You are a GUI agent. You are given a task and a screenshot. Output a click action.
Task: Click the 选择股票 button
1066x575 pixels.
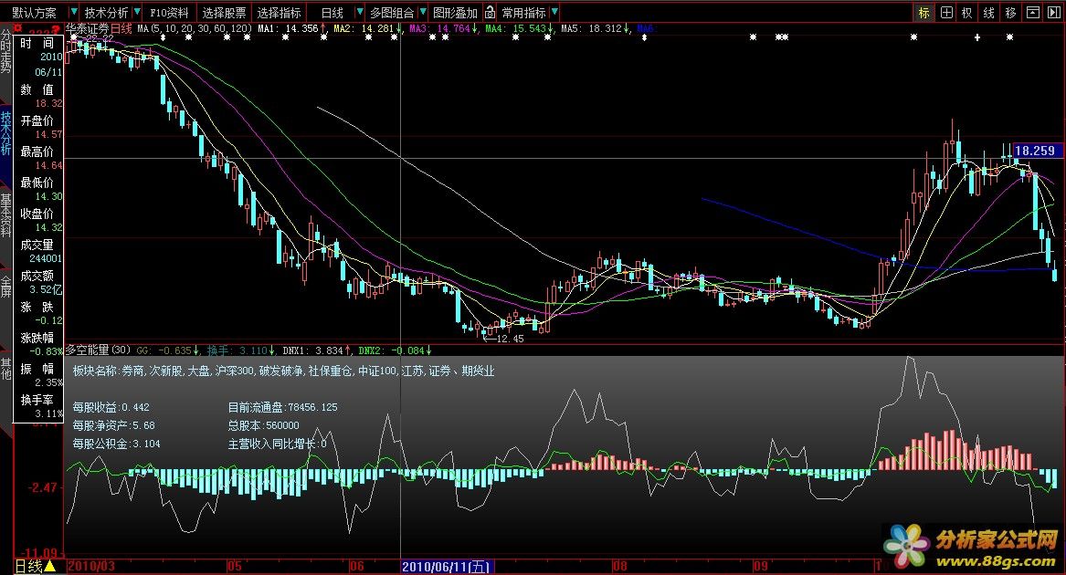[x=224, y=13]
